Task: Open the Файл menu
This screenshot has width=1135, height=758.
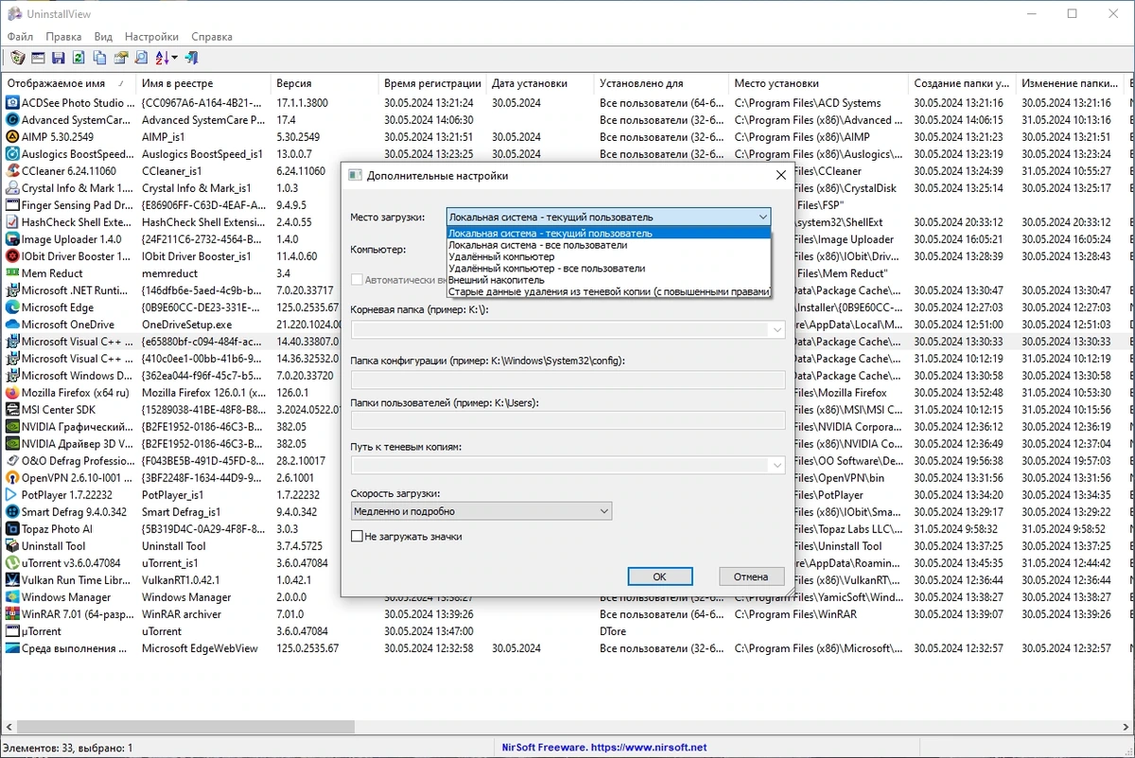Action: pos(20,37)
